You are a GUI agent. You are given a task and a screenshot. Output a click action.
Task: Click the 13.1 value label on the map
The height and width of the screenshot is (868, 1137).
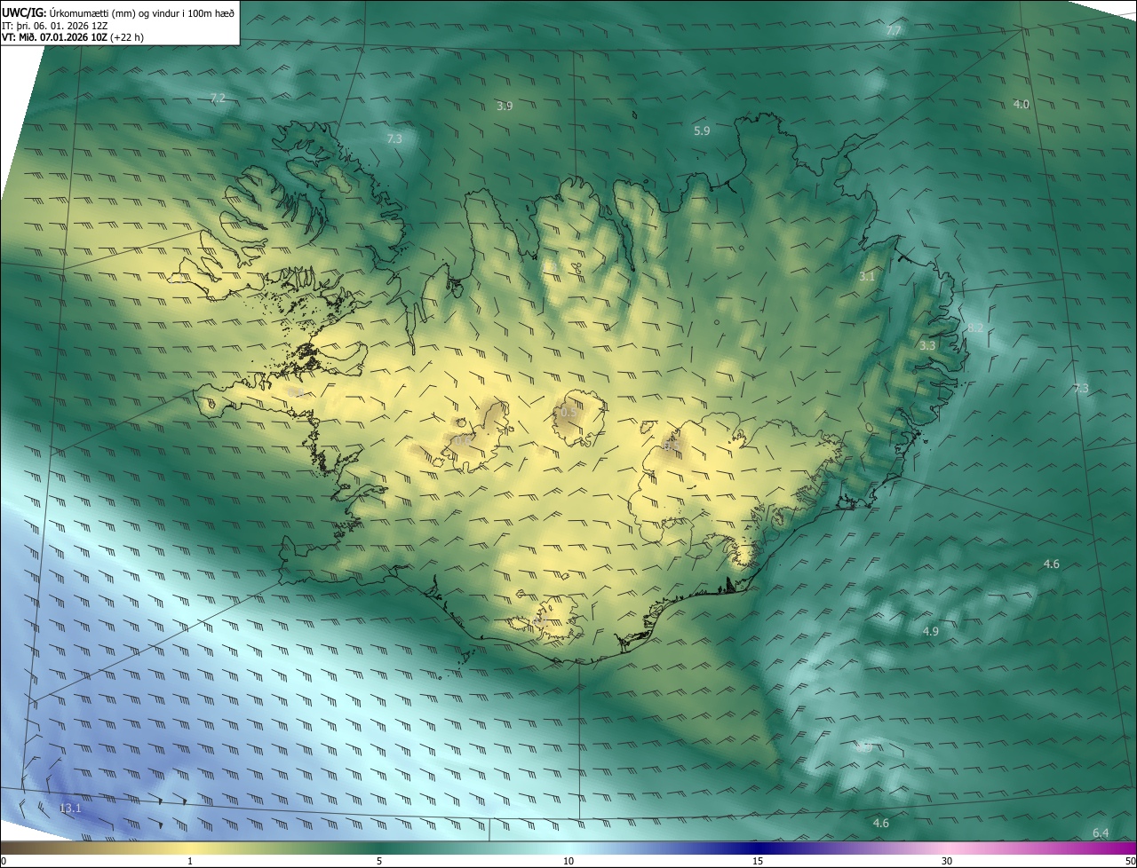click(x=70, y=808)
